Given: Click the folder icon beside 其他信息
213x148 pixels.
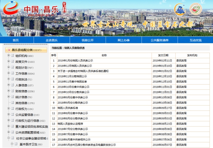Looking at the screenshot, I should tap(13, 103).
